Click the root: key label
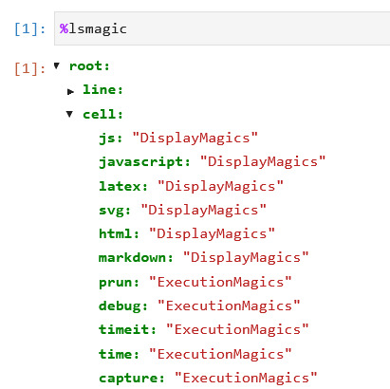Image resolution: width=390 pixels, height=389 pixels. point(89,66)
